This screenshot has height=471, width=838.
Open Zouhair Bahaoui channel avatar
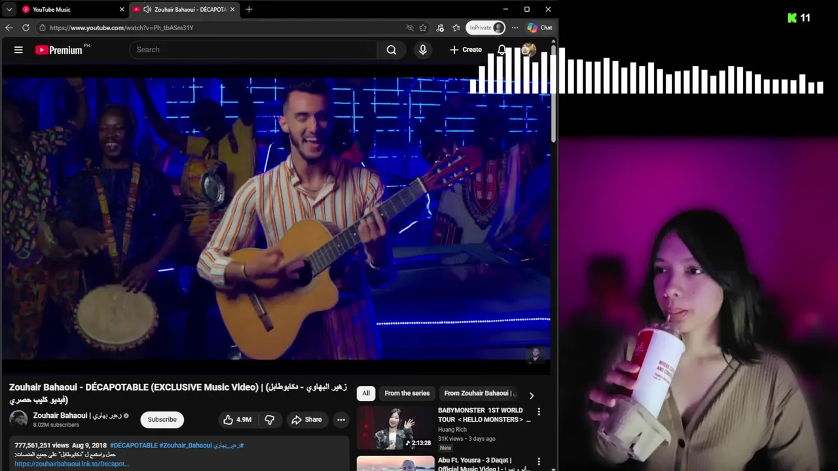point(18,419)
